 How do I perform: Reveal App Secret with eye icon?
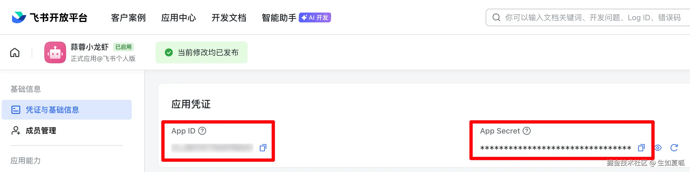(658, 148)
